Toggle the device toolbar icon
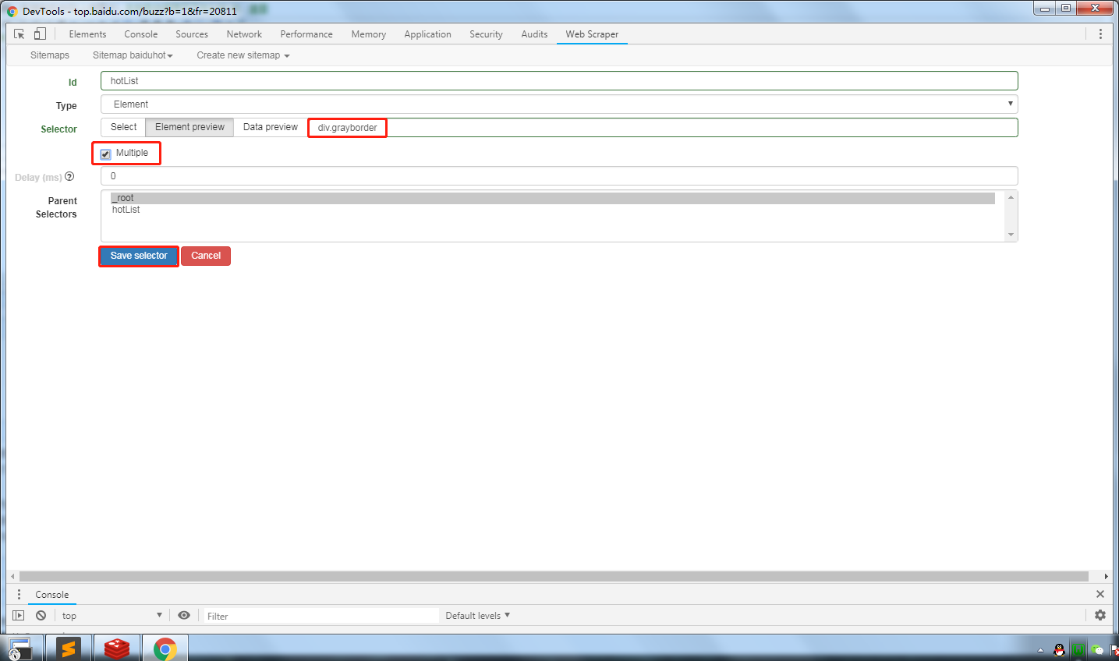The width and height of the screenshot is (1119, 661). click(x=40, y=34)
